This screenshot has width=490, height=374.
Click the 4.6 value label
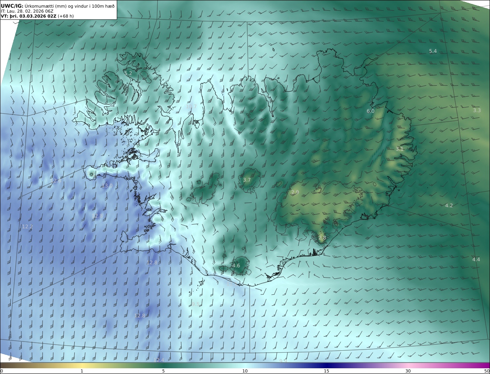236,265
